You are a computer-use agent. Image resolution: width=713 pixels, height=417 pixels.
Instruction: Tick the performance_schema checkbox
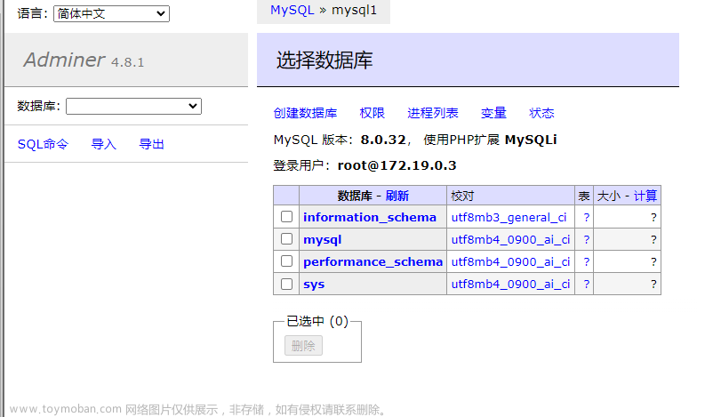pyautogui.click(x=286, y=261)
